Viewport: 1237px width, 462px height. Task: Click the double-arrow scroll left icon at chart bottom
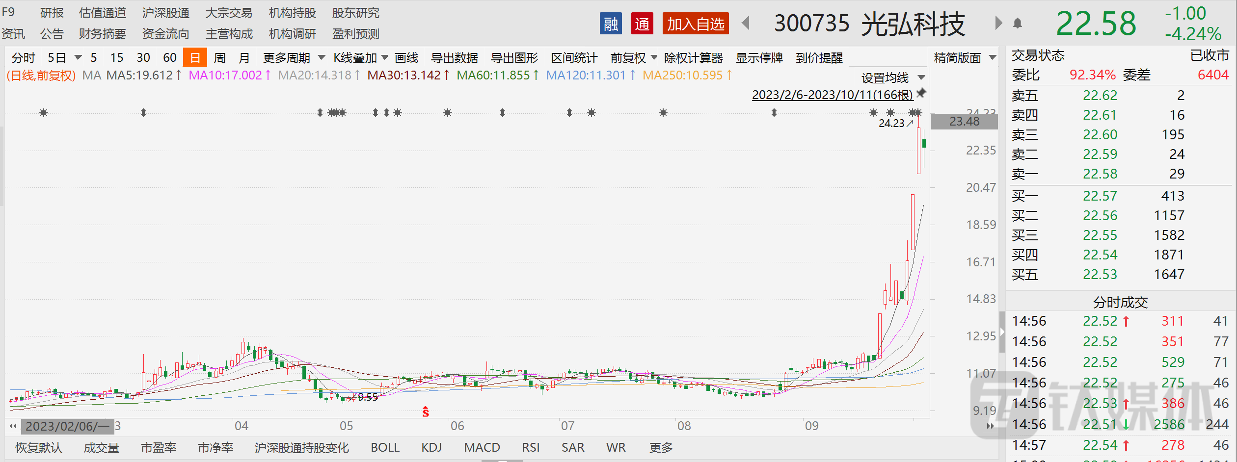click(13, 426)
